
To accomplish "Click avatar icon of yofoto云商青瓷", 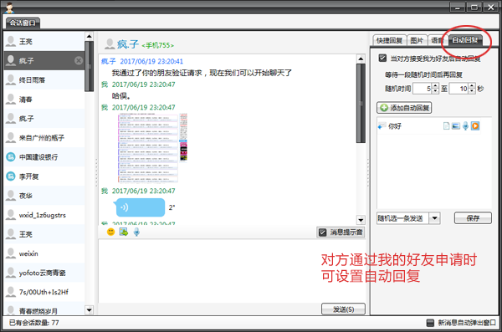I will click(x=11, y=273).
